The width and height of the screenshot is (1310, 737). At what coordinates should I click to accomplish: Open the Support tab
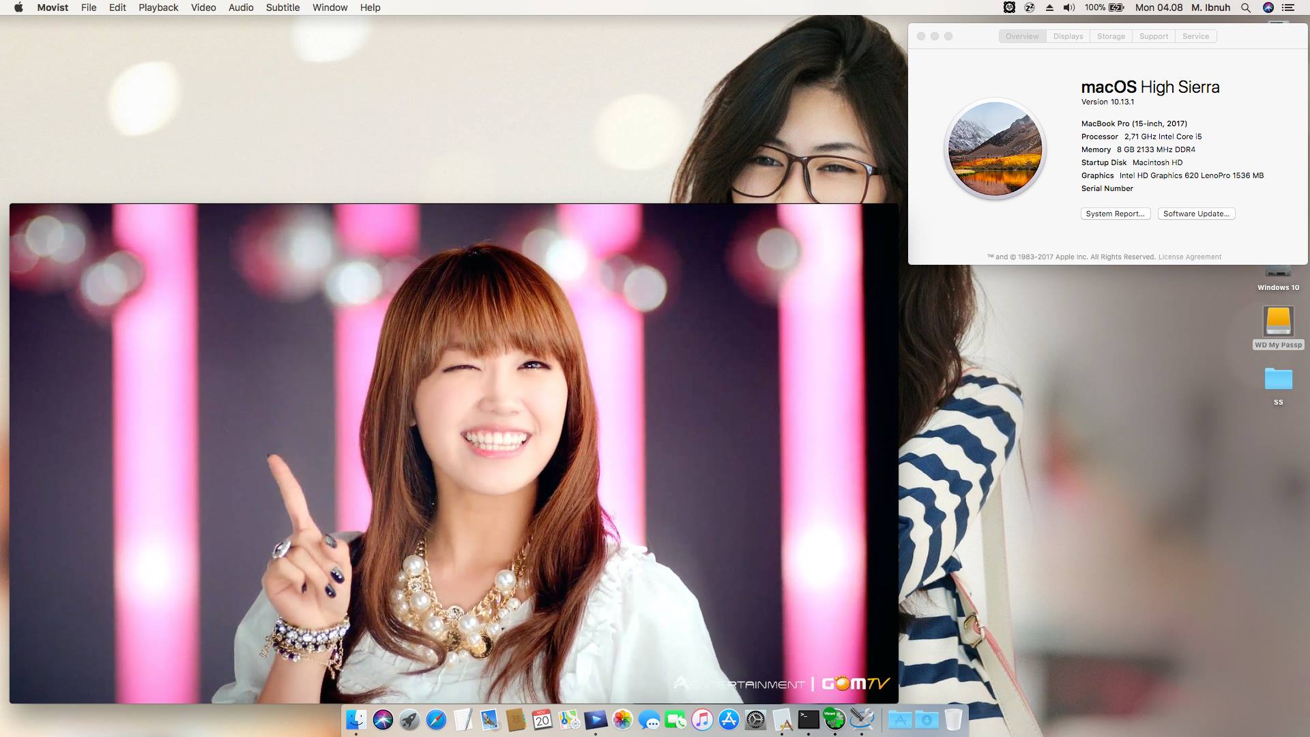(1153, 36)
